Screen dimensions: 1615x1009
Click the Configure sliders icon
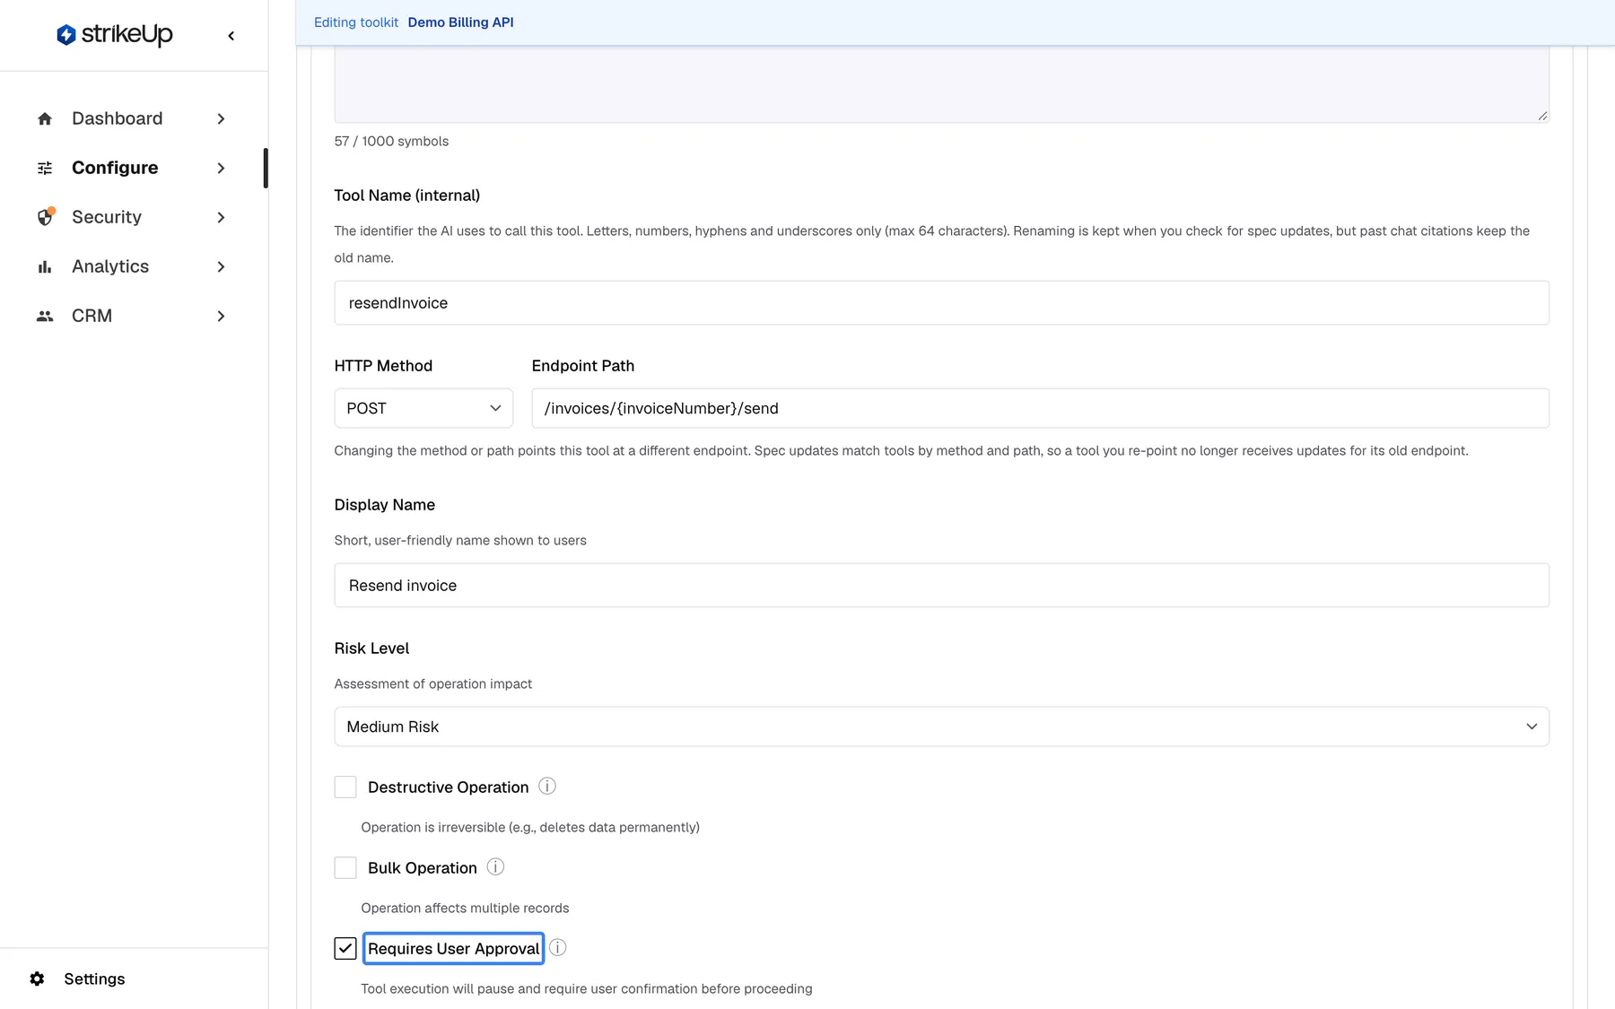[x=45, y=168]
